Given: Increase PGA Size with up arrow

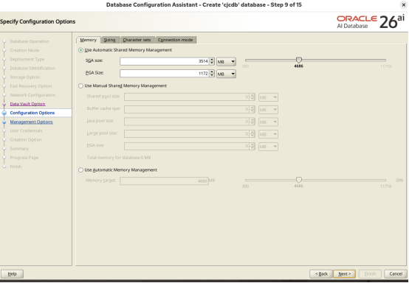Looking at the screenshot, I should pos(212,72).
